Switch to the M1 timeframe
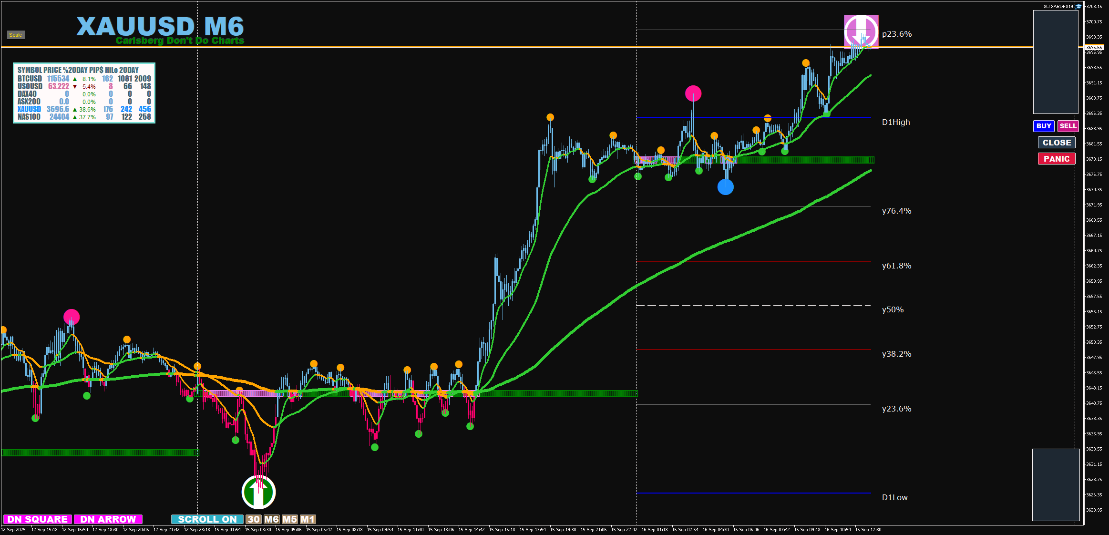This screenshot has width=1109, height=535. tap(308, 519)
